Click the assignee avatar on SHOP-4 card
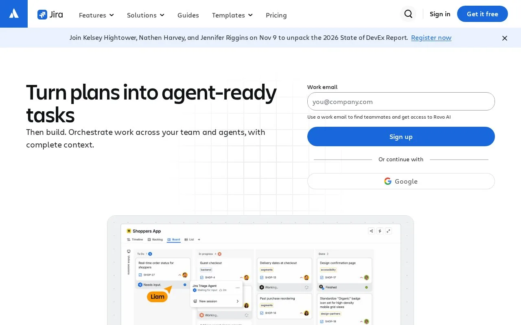 (246, 277)
